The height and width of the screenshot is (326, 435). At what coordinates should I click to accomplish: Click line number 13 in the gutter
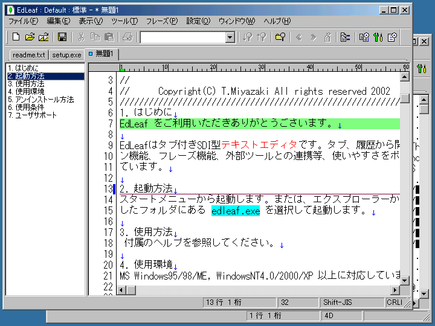tap(108, 189)
